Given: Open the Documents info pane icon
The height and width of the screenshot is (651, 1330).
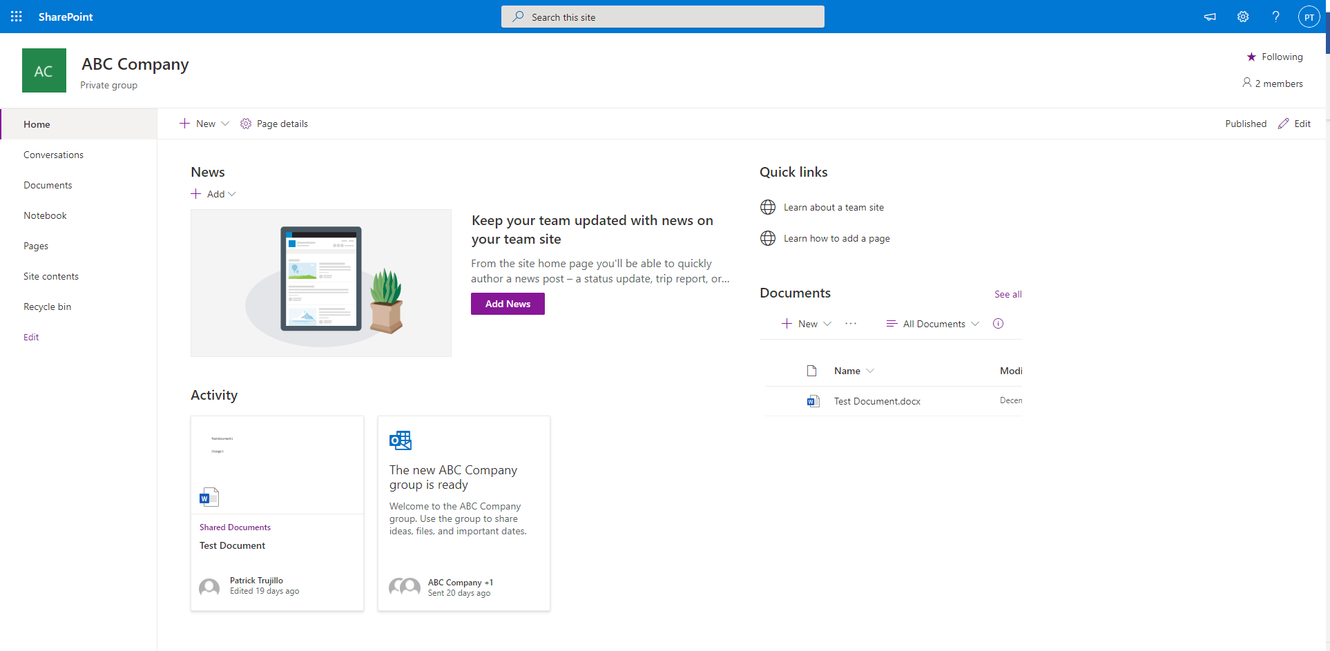Looking at the screenshot, I should click(x=998, y=324).
